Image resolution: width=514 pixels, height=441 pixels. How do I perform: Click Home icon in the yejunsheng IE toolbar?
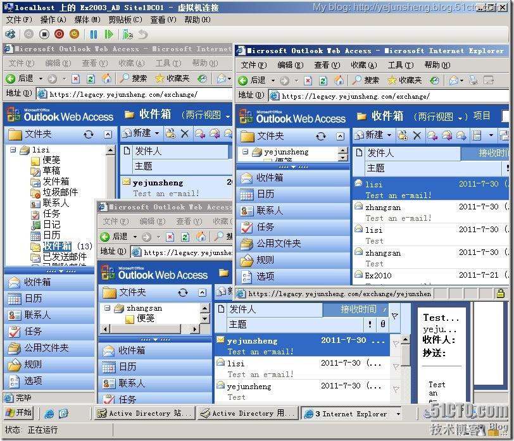tap(339, 80)
